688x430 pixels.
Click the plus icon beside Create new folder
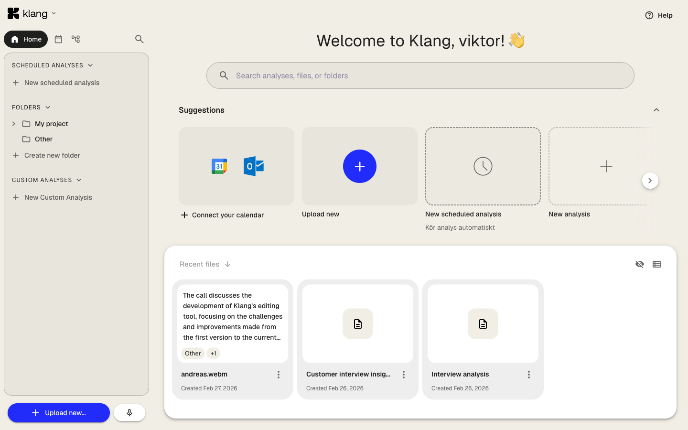tap(16, 155)
